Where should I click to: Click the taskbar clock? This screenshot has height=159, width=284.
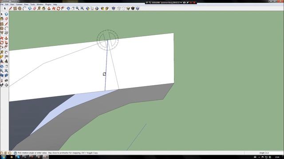pyautogui.click(x=277, y=157)
